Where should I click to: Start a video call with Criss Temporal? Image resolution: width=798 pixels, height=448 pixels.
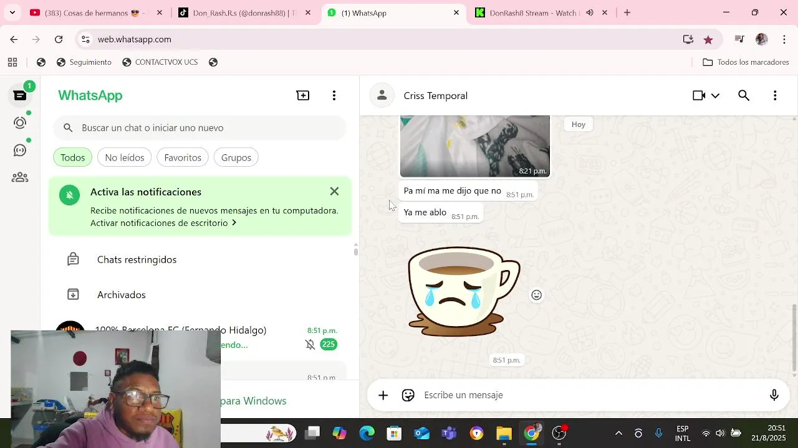pyautogui.click(x=699, y=95)
